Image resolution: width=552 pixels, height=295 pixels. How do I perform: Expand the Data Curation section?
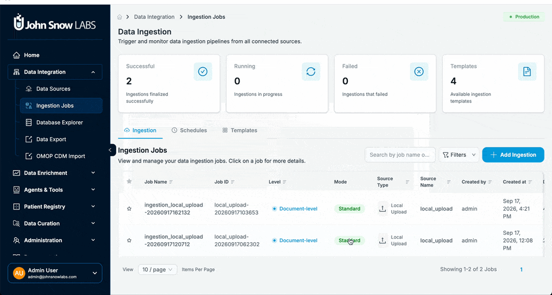click(55, 223)
